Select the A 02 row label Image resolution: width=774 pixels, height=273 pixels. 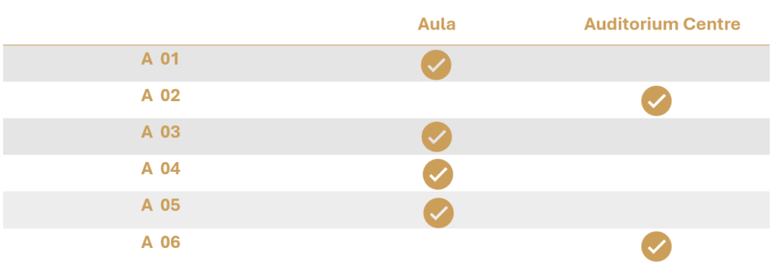160,96
